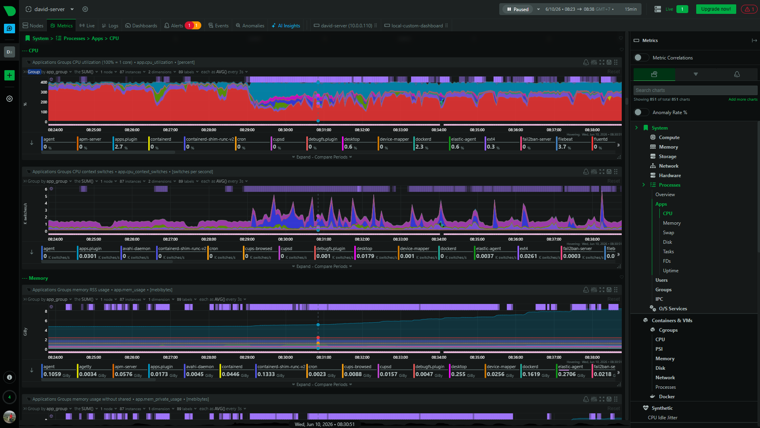Expand context switches chart to fullscreen
This screenshot has width=760, height=428.
(602, 172)
